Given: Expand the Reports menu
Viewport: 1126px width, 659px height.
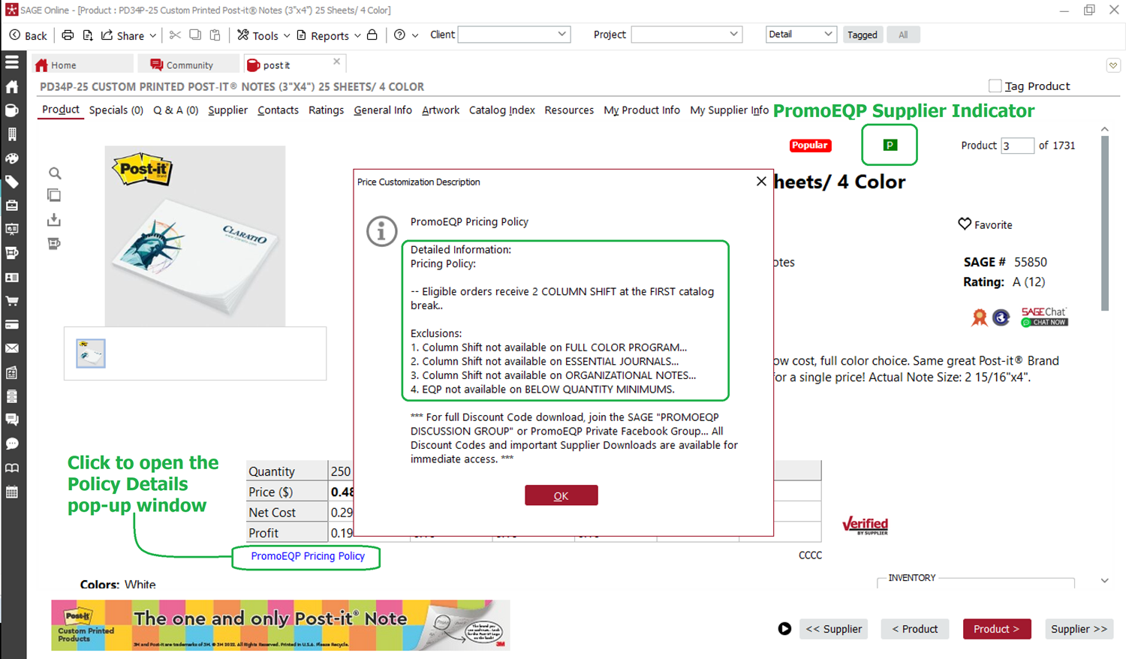Looking at the screenshot, I should [329, 35].
